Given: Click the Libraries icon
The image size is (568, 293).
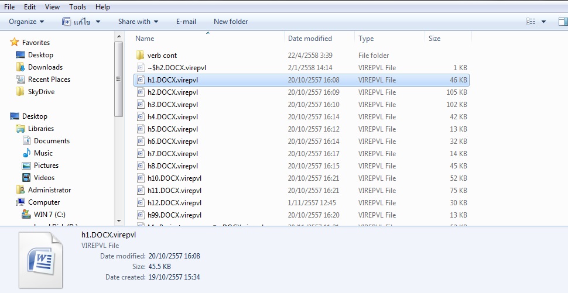Looking at the screenshot, I should coord(20,129).
